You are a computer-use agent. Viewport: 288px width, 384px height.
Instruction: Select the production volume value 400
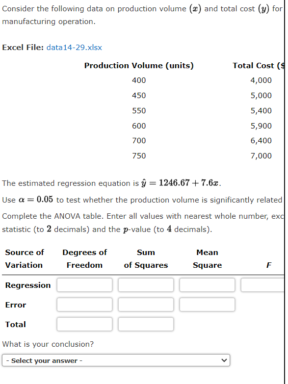click(139, 80)
